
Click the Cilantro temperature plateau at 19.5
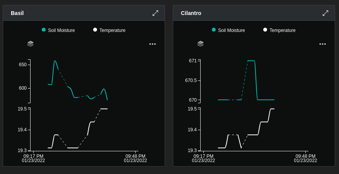pyautogui.click(x=273, y=109)
